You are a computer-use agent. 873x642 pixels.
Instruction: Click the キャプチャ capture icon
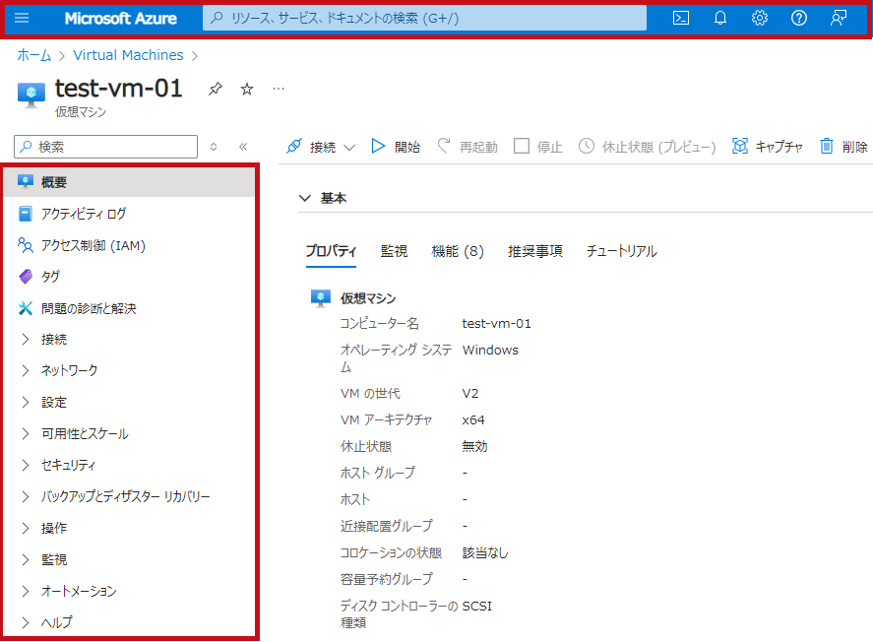pos(739,146)
